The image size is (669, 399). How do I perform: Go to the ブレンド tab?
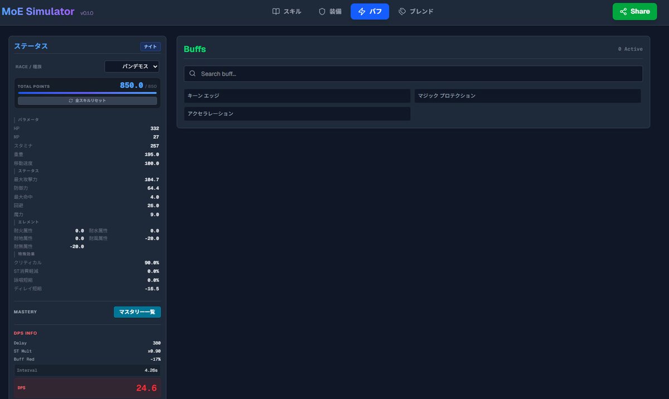coord(416,11)
